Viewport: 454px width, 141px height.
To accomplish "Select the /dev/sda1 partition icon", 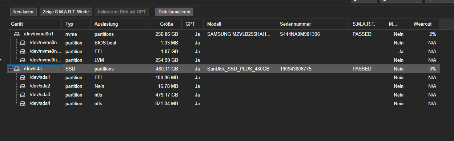I will click(x=23, y=77).
